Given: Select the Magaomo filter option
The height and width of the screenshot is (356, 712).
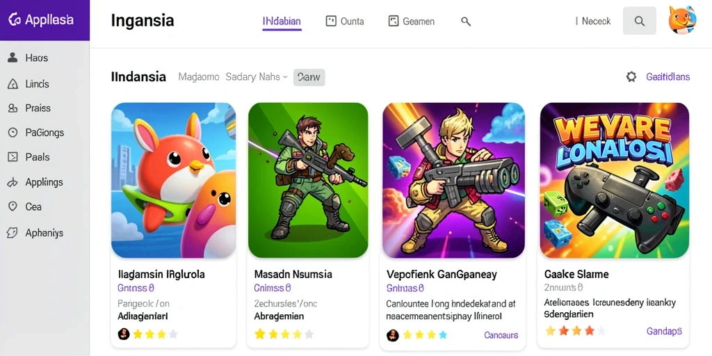Looking at the screenshot, I should [199, 76].
